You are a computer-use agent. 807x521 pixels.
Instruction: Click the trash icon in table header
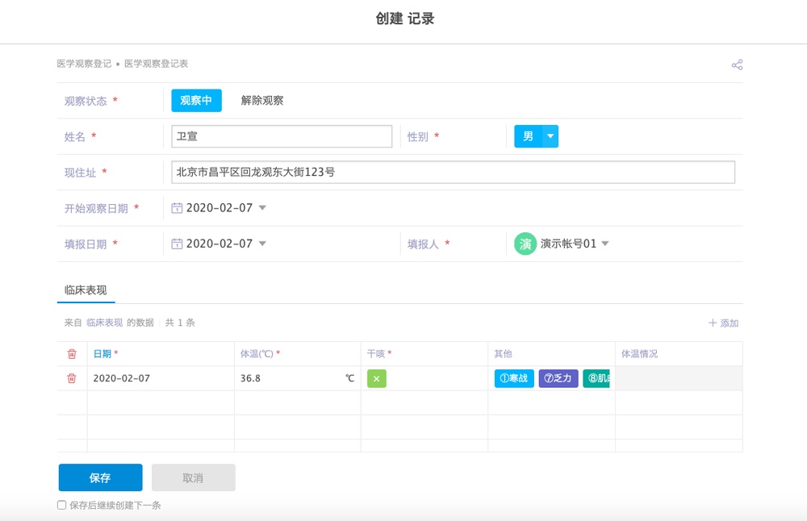(x=72, y=354)
